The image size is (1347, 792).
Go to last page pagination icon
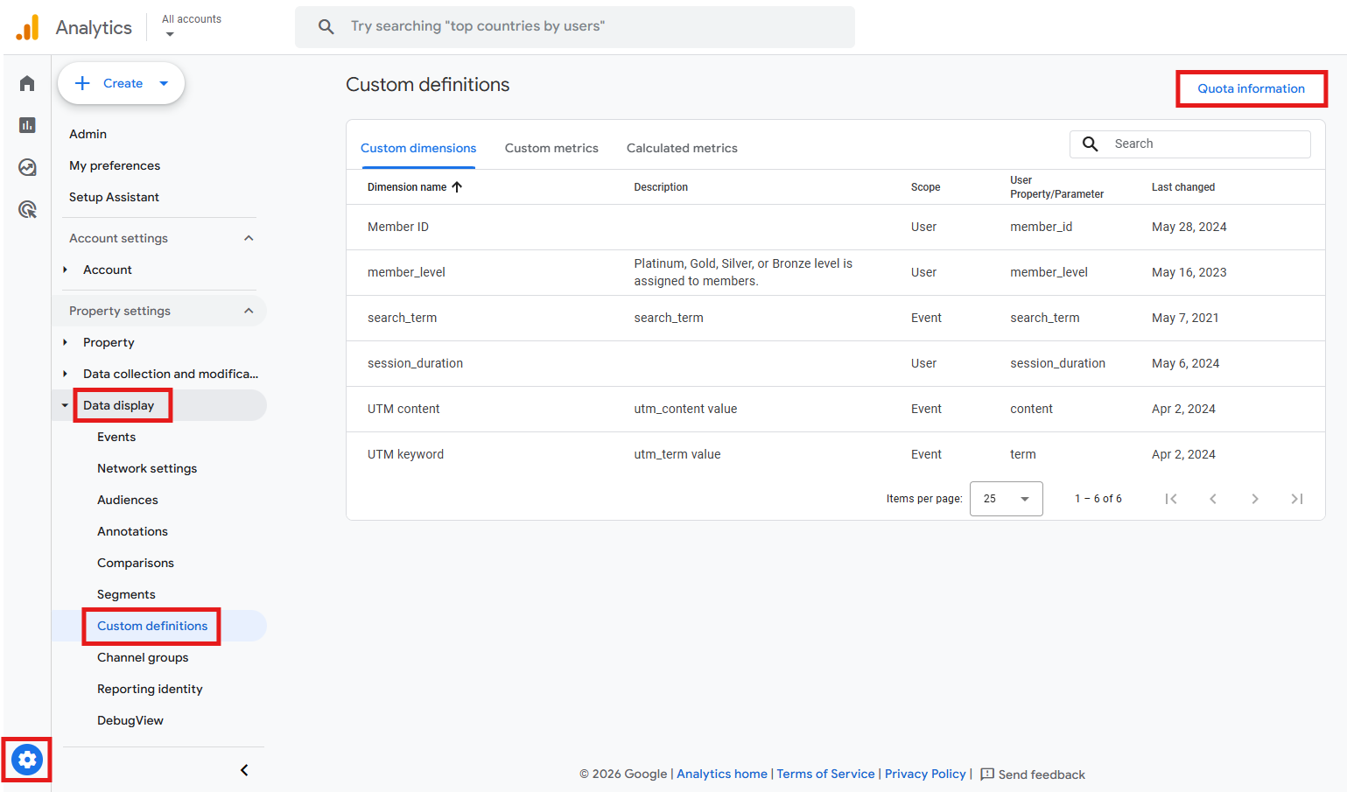1297,499
